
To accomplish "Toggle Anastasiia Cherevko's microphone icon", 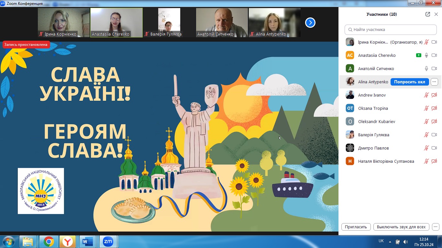I will coord(426,55).
